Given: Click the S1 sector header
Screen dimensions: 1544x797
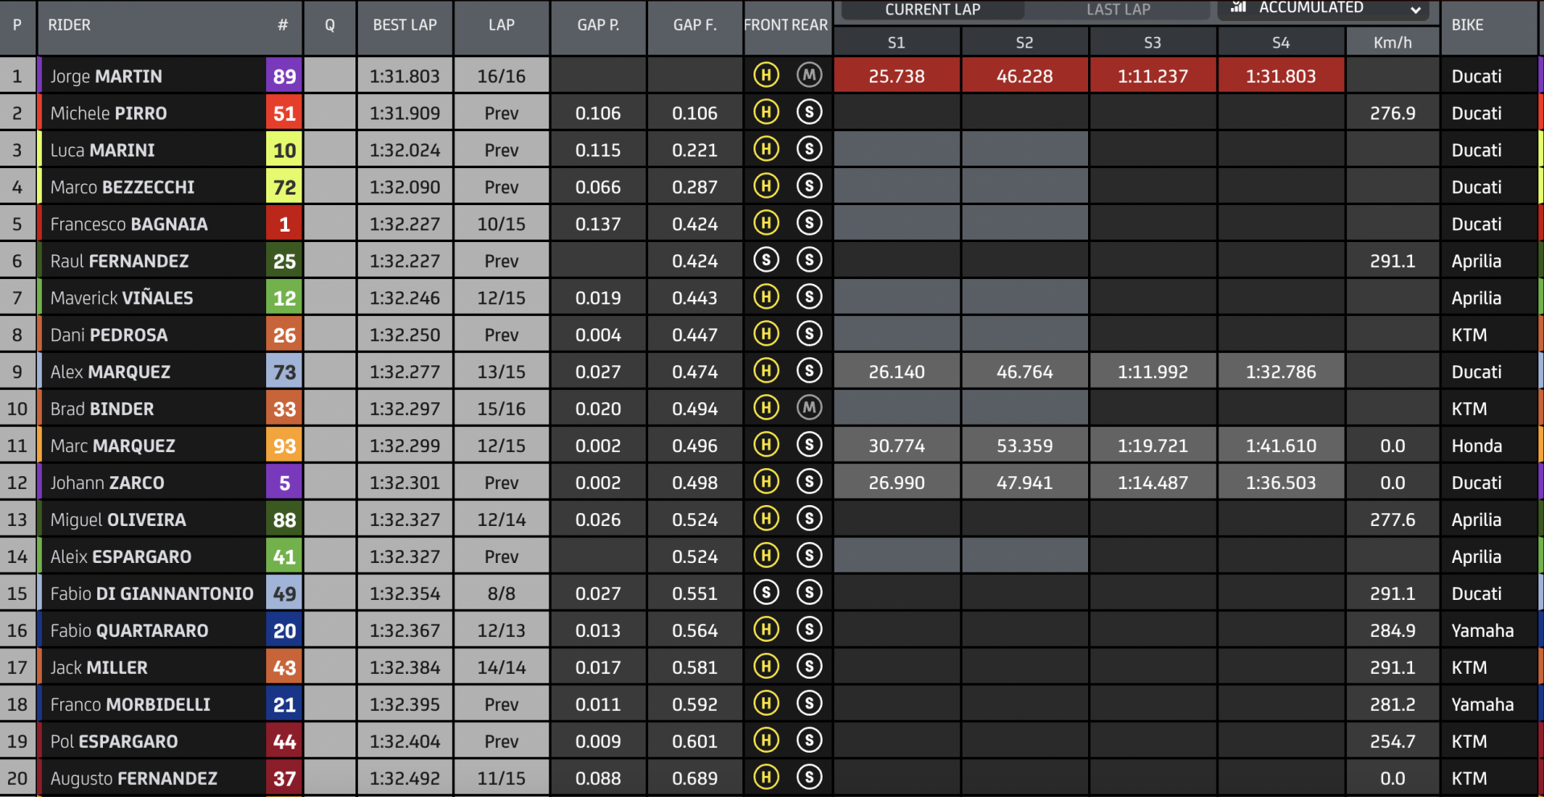Looking at the screenshot, I should 896,43.
